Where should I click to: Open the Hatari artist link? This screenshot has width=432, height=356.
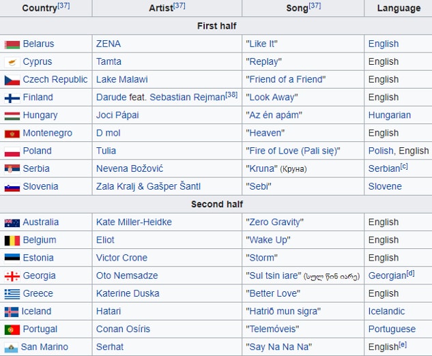click(x=109, y=312)
